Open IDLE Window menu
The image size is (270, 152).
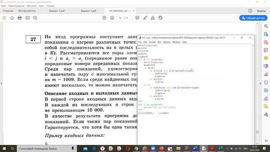click(176, 42)
